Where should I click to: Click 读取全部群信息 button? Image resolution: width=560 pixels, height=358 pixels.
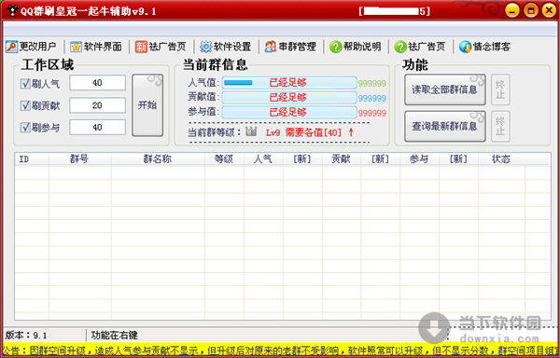(x=444, y=89)
